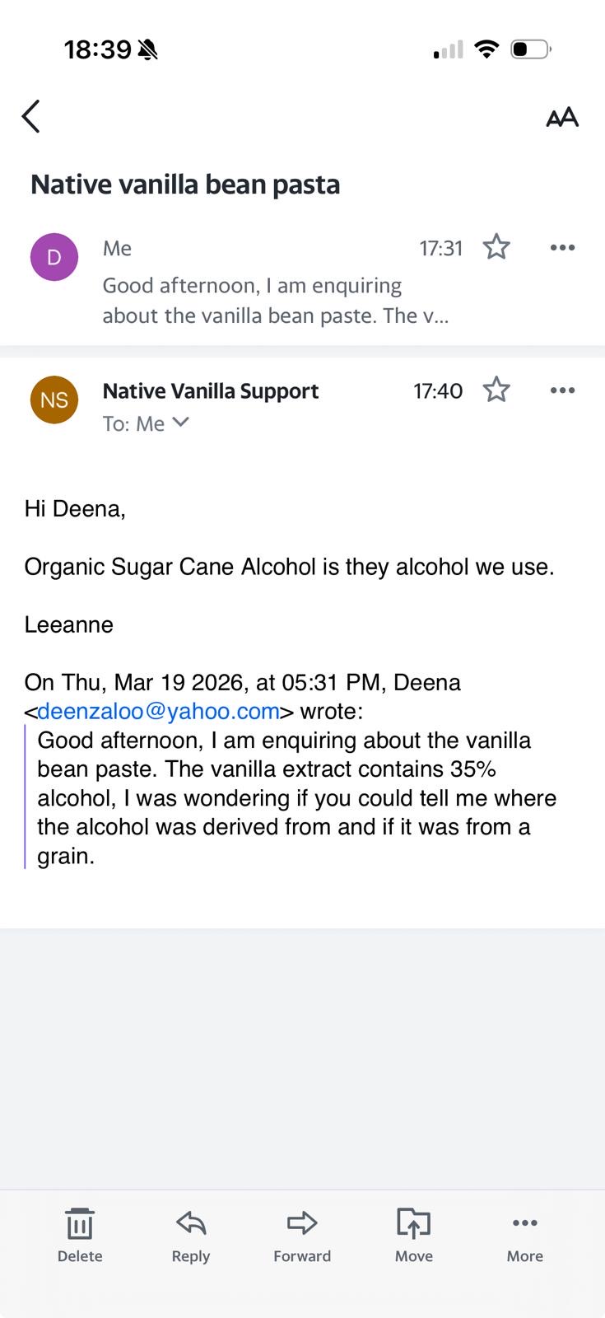The width and height of the screenshot is (605, 1318).
Task: Delete this email using the trash icon
Action: 80,1233
